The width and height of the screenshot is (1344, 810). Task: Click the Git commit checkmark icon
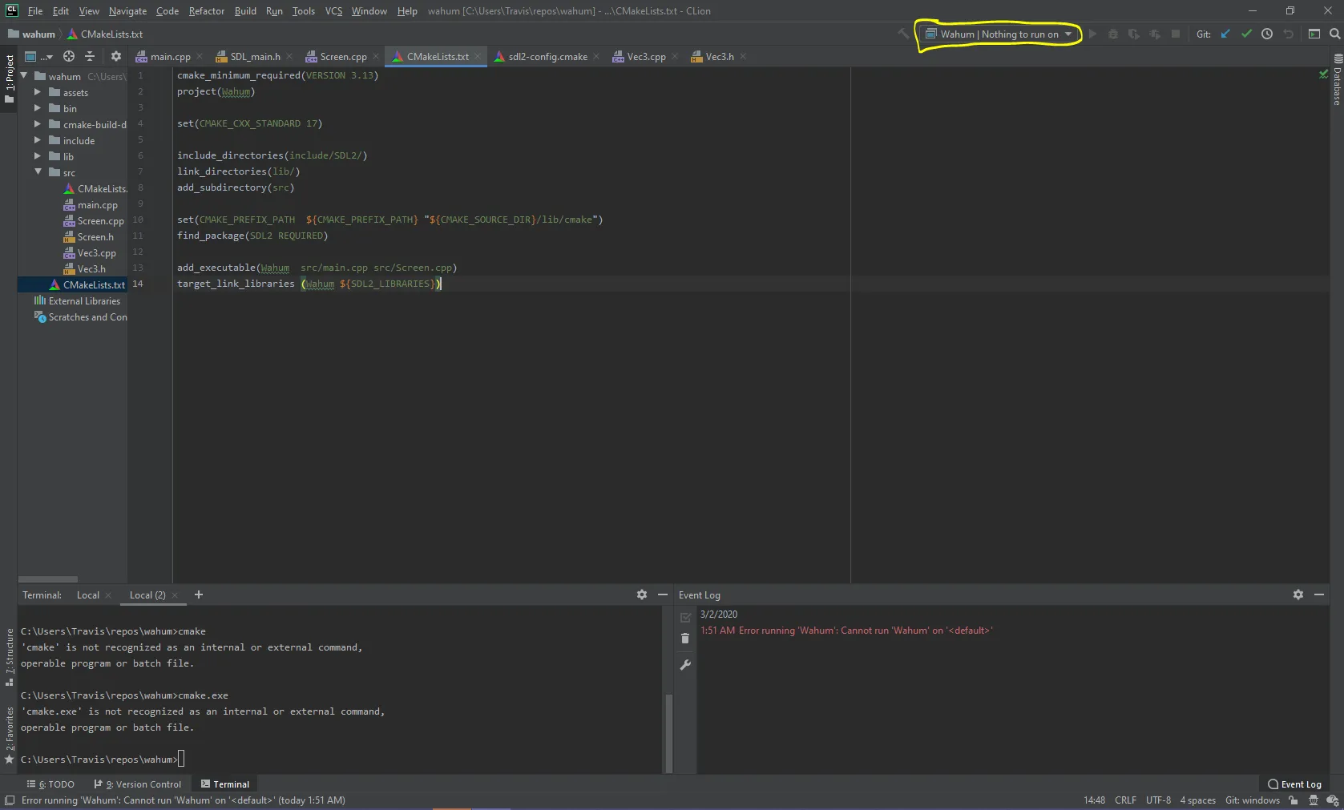pyautogui.click(x=1246, y=34)
